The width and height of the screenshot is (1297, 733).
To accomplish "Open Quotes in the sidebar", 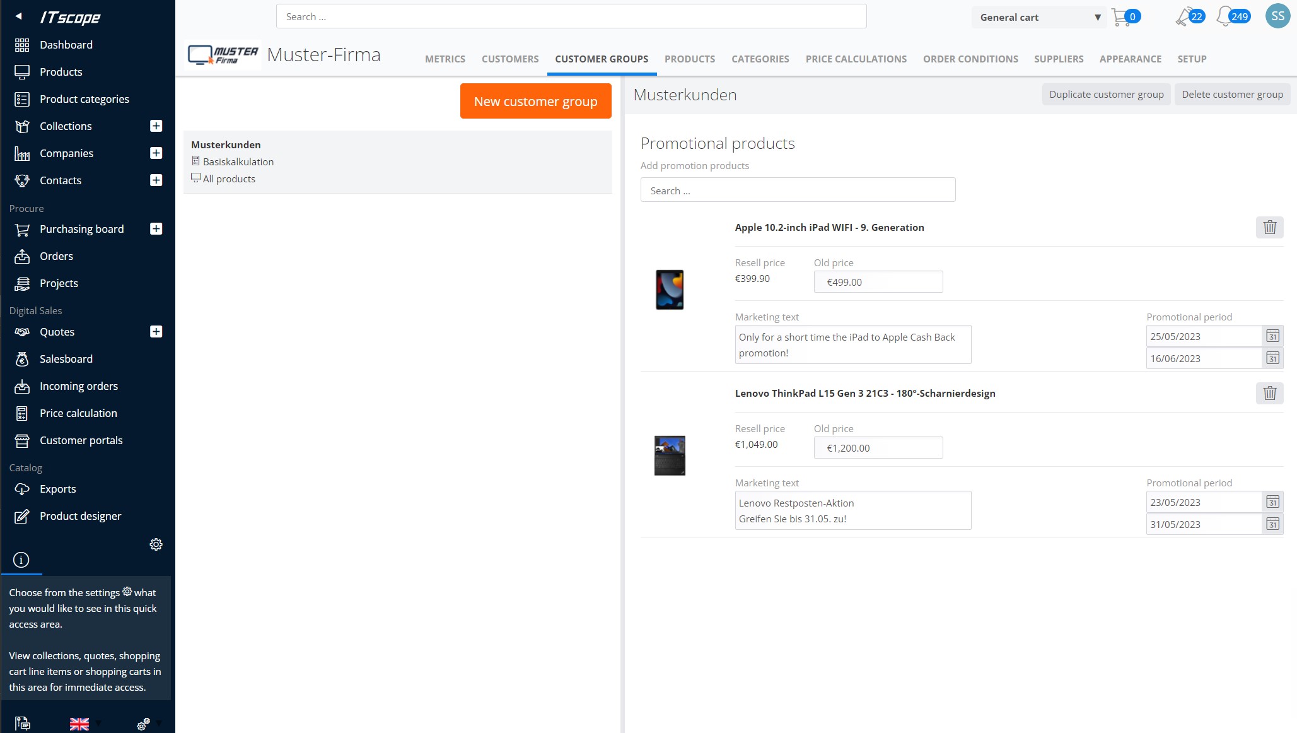I will tap(57, 332).
